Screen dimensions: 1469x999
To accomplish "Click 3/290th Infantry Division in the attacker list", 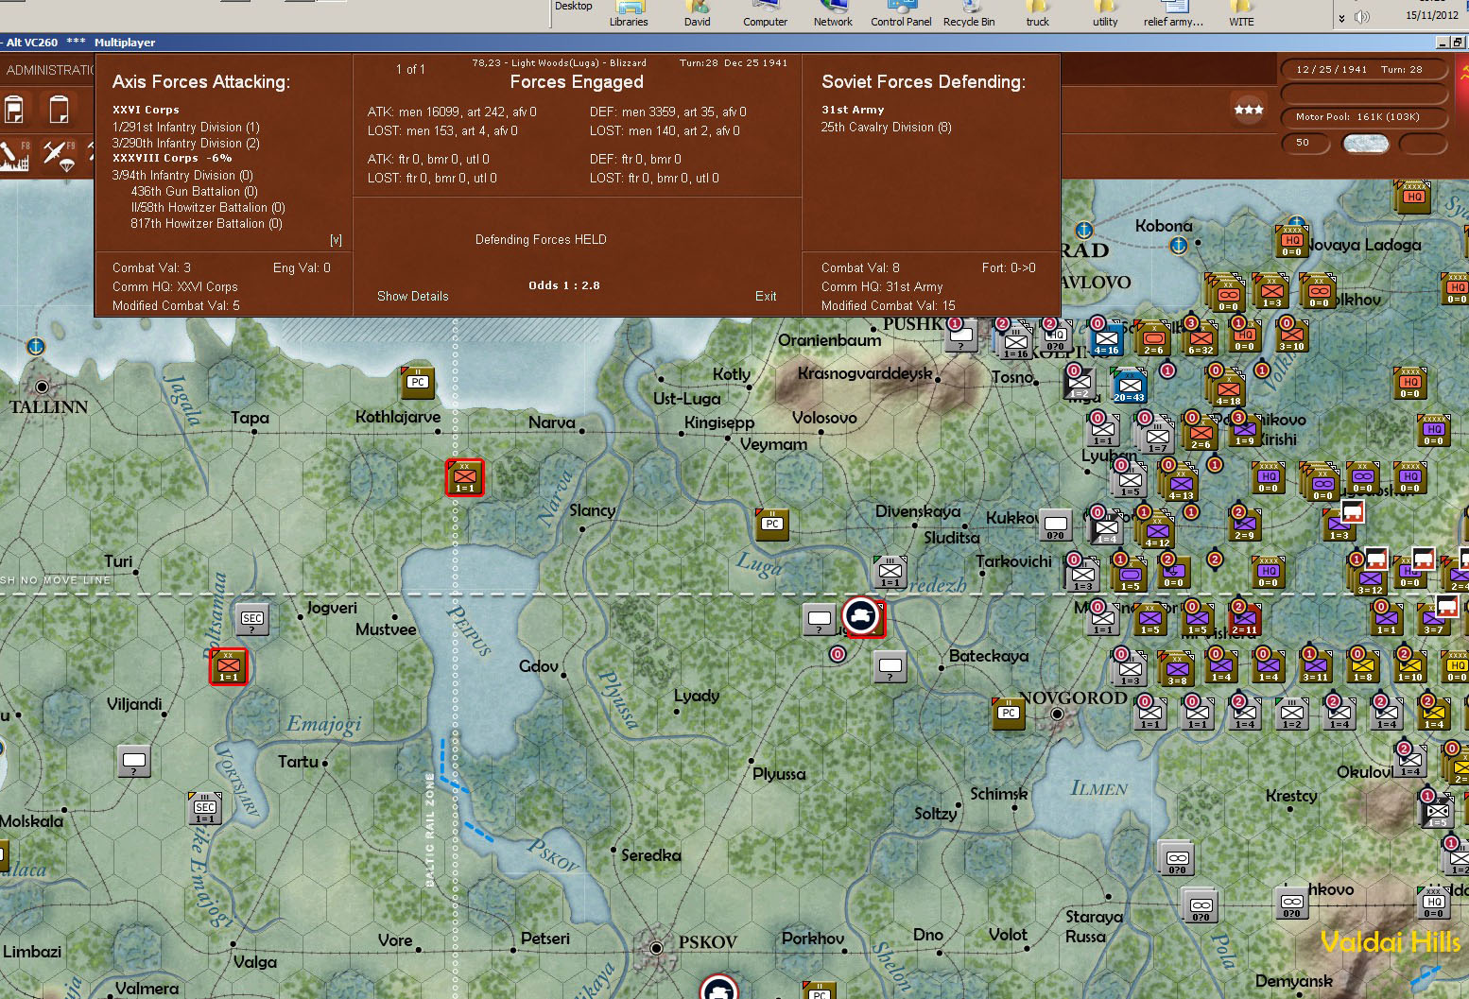I will (x=186, y=143).
